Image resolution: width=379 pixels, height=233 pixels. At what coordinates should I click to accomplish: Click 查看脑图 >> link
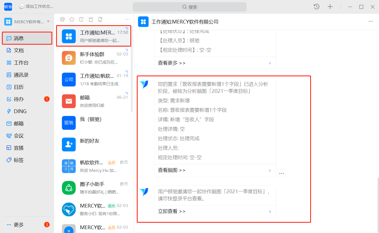(172, 170)
